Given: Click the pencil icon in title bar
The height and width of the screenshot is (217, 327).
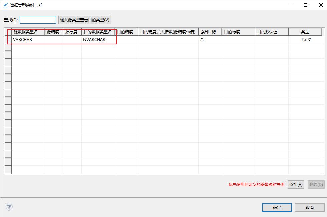Looking at the screenshot, I should tap(5, 5).
